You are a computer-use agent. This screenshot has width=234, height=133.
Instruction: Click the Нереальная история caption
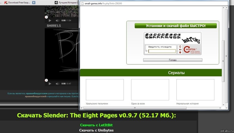pos(187,104)
